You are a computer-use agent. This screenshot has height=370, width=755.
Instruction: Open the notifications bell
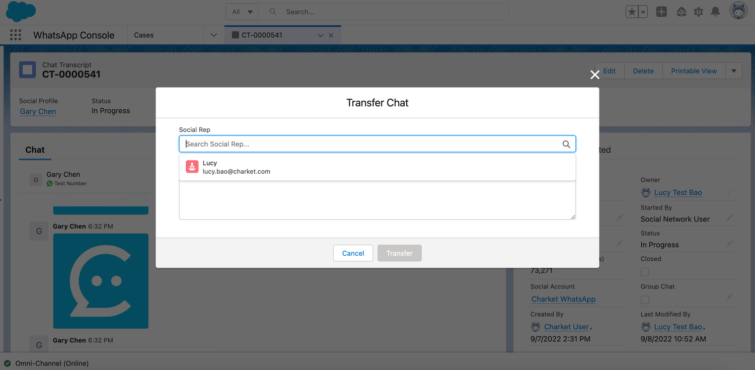tap(715, 12)
